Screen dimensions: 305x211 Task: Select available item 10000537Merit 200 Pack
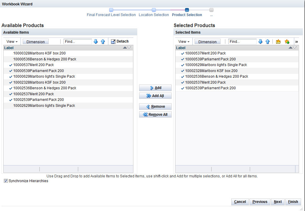tap(68, 65)
